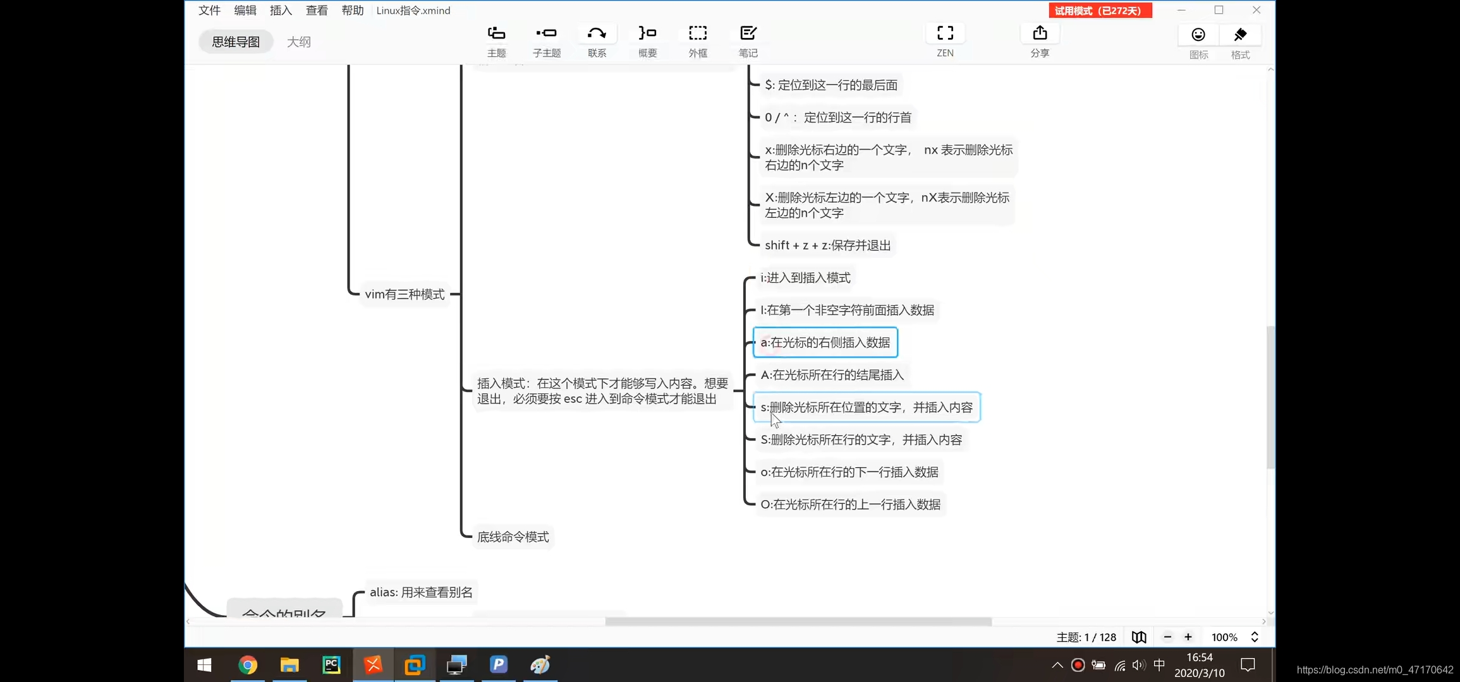The image size is (1460, 682).
Task: Select topic 0 / ^ 定位到这一行的行首
Action: pyautogui.click(x=838, y=117)
